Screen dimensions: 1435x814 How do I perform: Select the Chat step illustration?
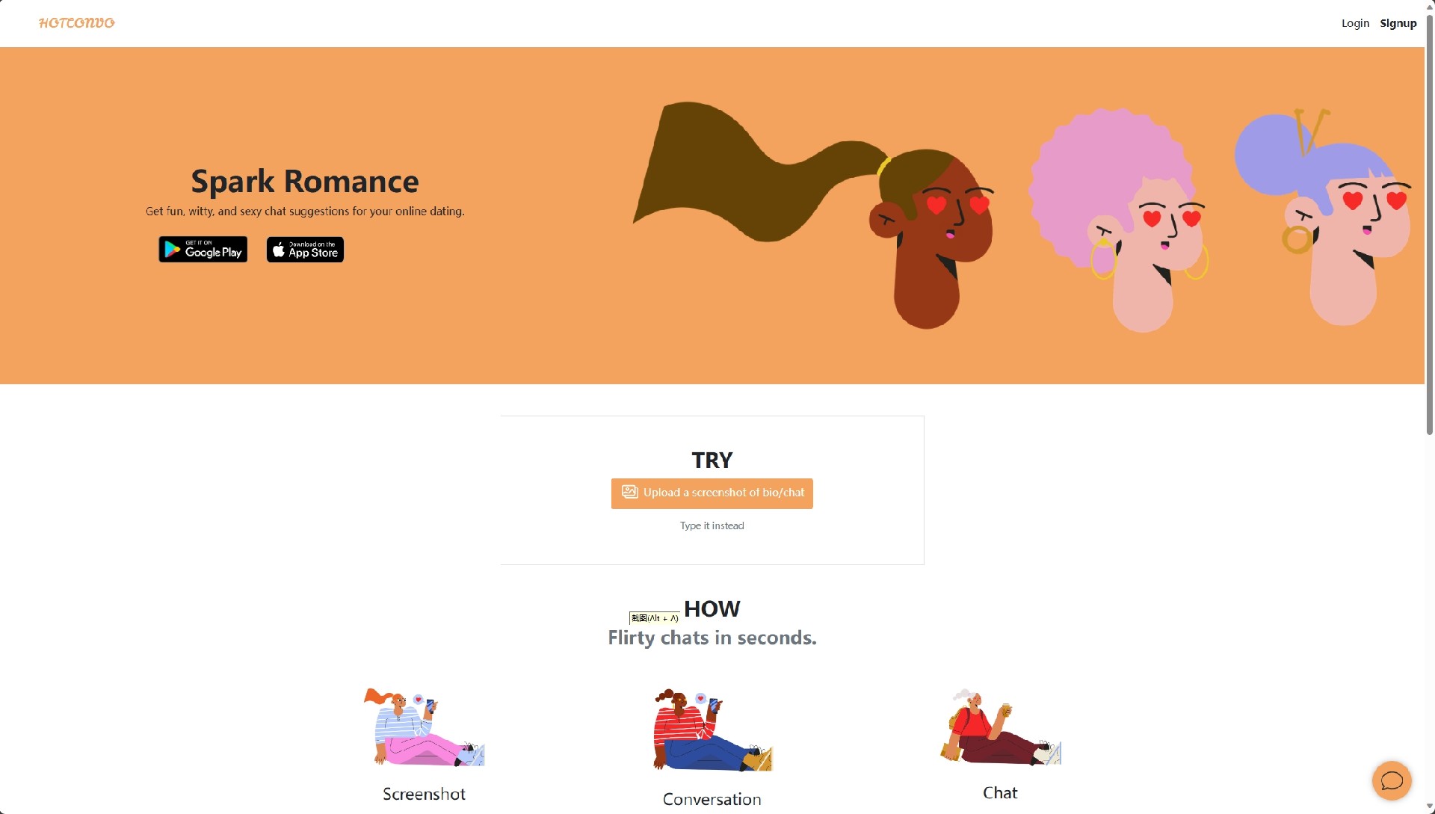(1001, 727)
